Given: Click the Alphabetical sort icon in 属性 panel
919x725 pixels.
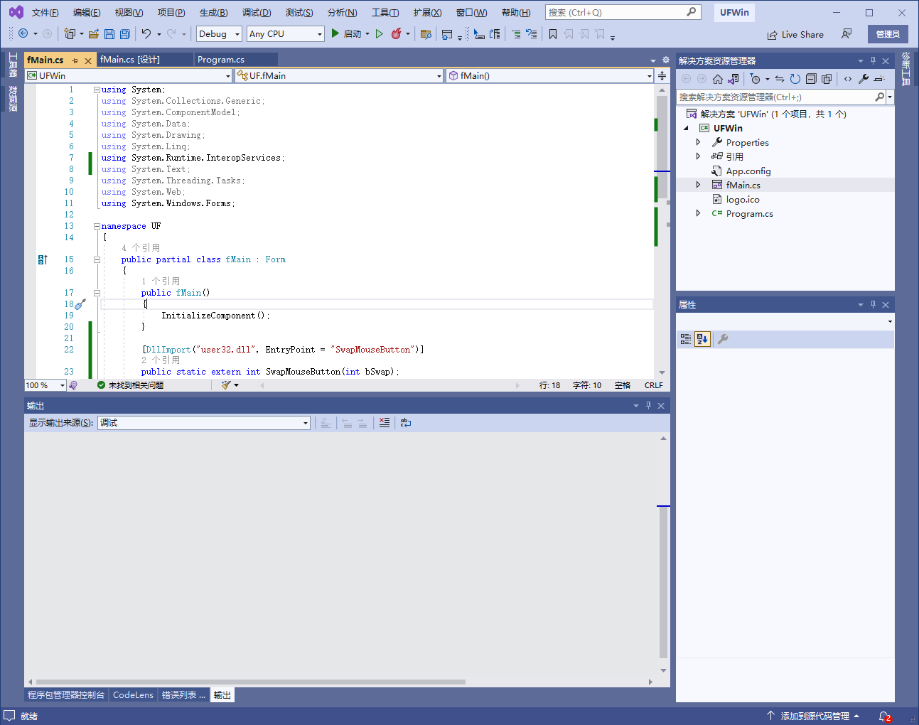Looking at the screenshot, I should [702, 339].
